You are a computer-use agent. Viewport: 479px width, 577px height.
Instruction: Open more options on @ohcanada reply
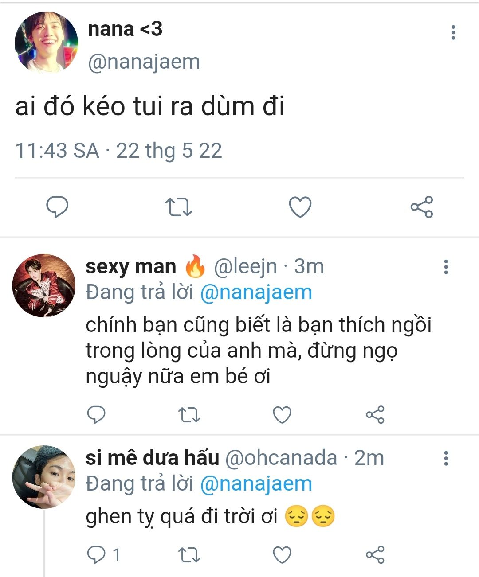click(x=446, y=458)
